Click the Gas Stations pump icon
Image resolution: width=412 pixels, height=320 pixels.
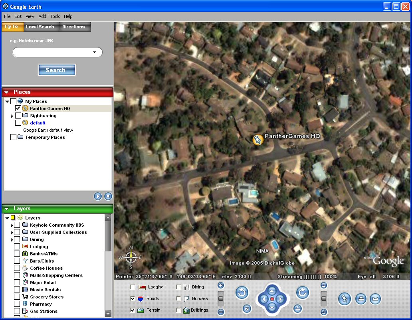pyautogui.click(x=25, y=311)
